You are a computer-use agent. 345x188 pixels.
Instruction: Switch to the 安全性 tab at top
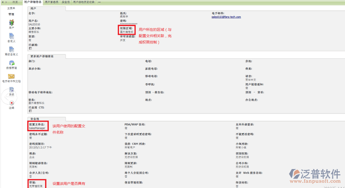point(66,2)
